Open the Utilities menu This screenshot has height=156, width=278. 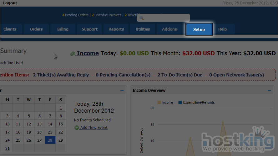pos(143,29)
